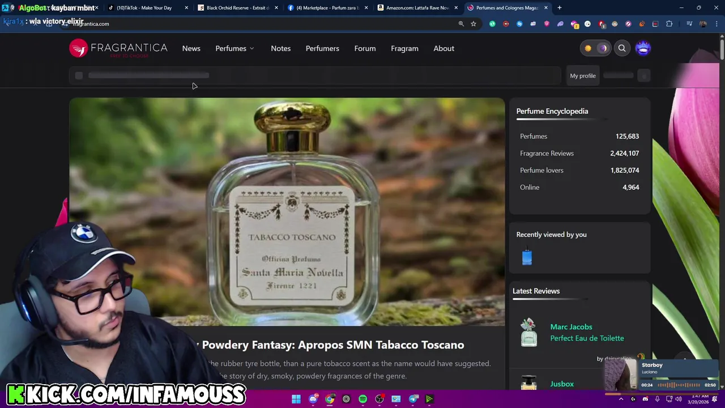Open the Marc Jacobs brand link
Viewport: 725px width, 408px height.
pos(571,326)
